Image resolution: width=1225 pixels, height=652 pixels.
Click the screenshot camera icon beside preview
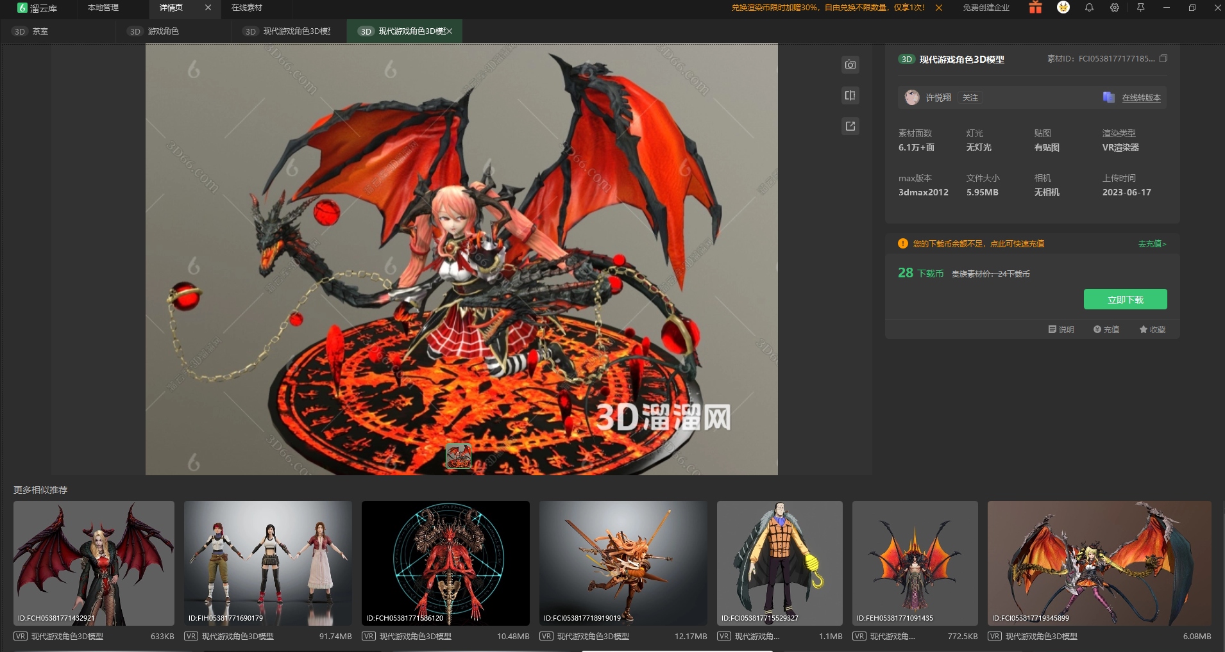[850, 65]
